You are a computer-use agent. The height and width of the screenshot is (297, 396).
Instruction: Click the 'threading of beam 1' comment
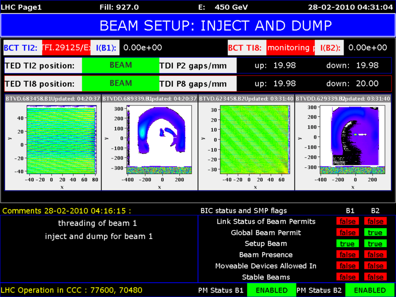pos(98,223)
